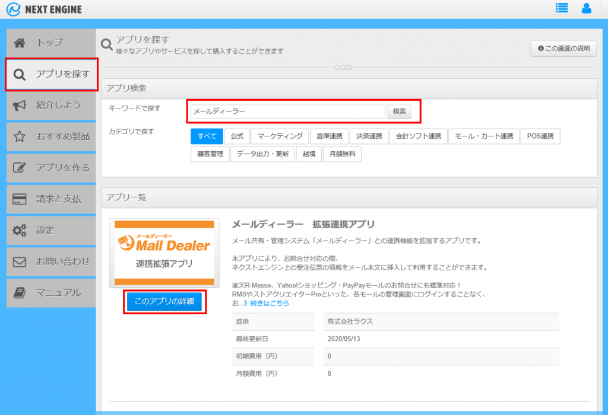Click the 検索 button
This screenshot has height=415, width=608.
[399, 111]
